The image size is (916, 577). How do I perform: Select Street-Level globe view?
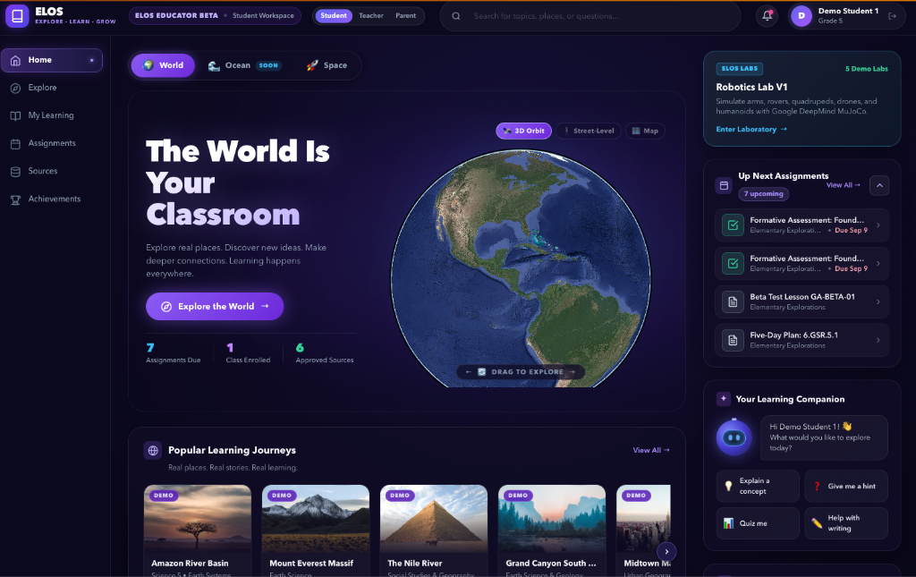[x=589, y=131]
